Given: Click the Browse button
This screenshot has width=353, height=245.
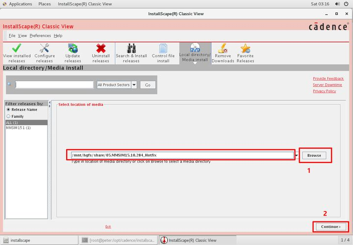Looking at the screenshot, I should point(314,155).
